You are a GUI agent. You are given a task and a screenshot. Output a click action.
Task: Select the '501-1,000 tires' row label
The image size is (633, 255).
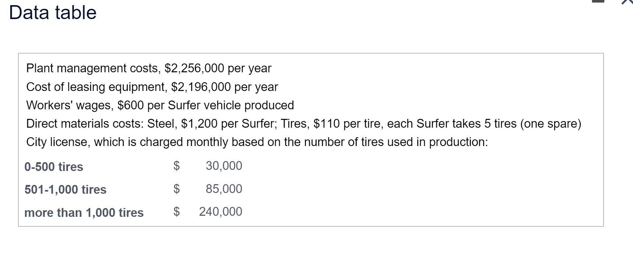click(66, 190)
